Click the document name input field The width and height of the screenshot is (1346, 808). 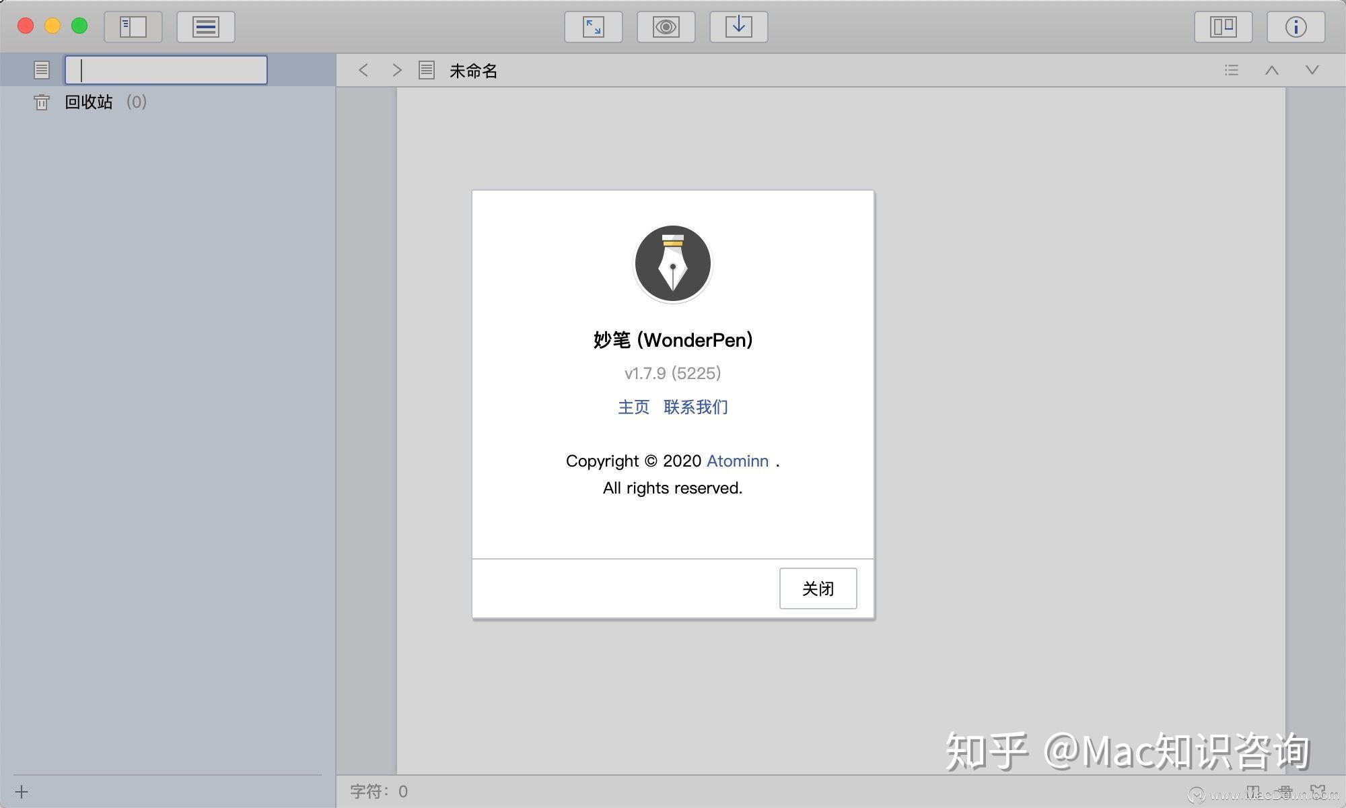click(166, 70)
